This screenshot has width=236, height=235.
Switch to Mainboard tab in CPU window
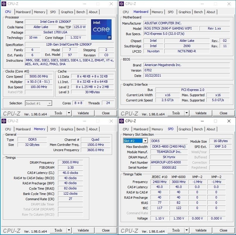23,12
